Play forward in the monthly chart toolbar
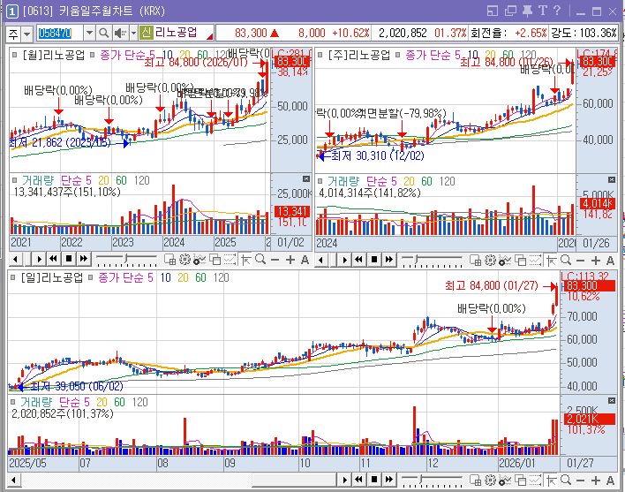 coord(39,260)
